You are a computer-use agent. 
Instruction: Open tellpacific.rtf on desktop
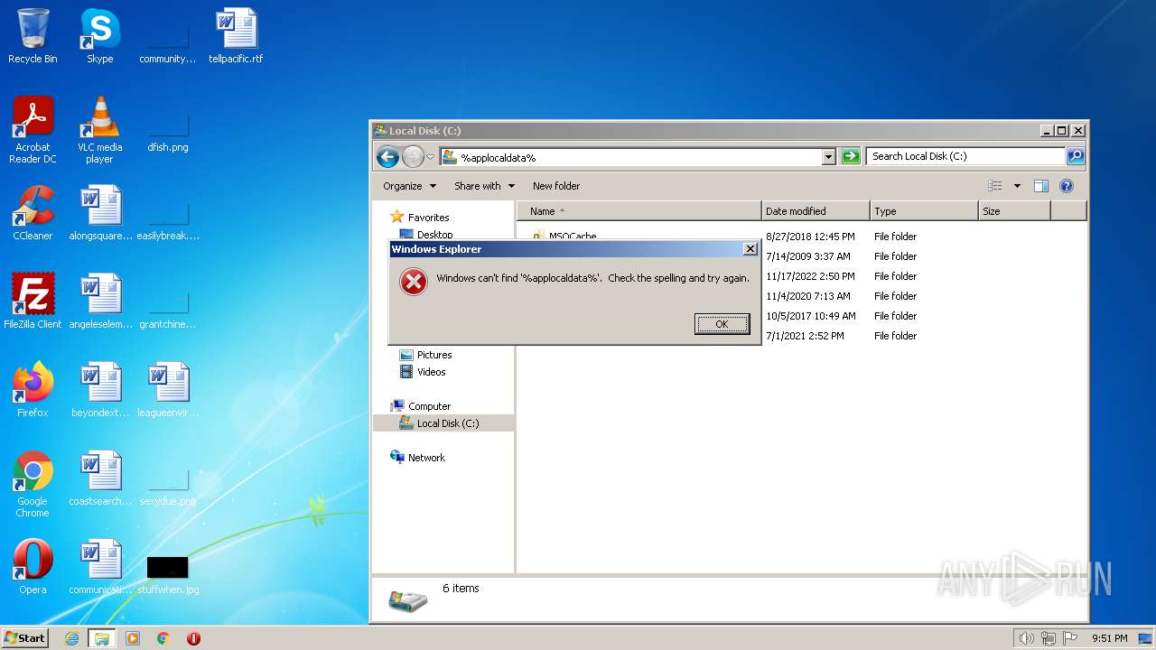coord(236,36)
